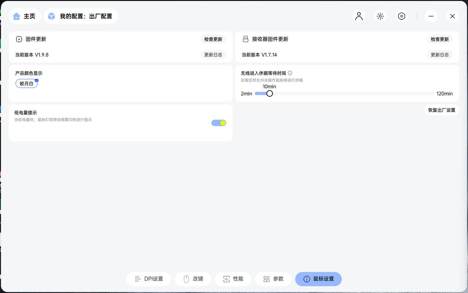
Task: Toggle the light theme sun icon
Action: tap(380, 16)
